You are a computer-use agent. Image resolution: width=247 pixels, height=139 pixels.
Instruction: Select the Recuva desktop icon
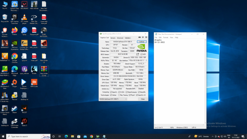(x=15, y=96)
